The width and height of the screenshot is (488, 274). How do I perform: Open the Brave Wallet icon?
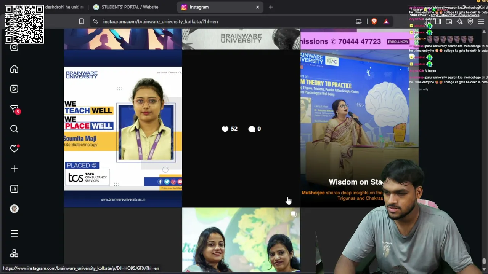tap(449, 22)
